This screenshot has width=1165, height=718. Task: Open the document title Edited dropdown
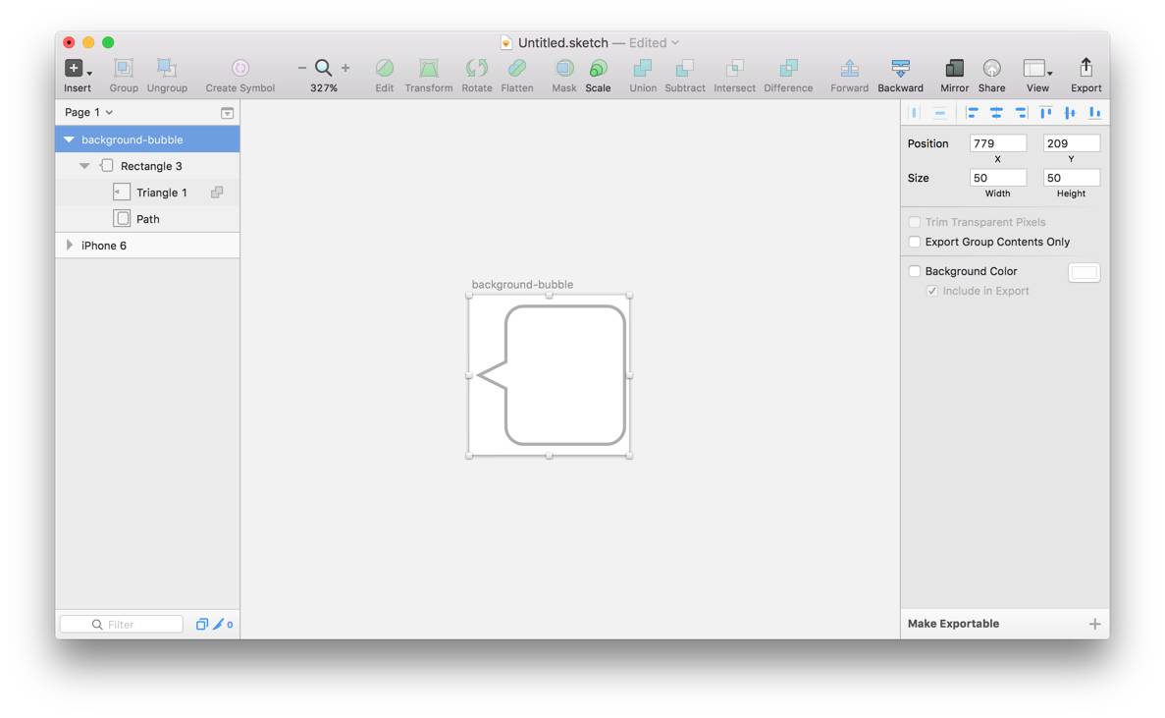tap(654, 43)
